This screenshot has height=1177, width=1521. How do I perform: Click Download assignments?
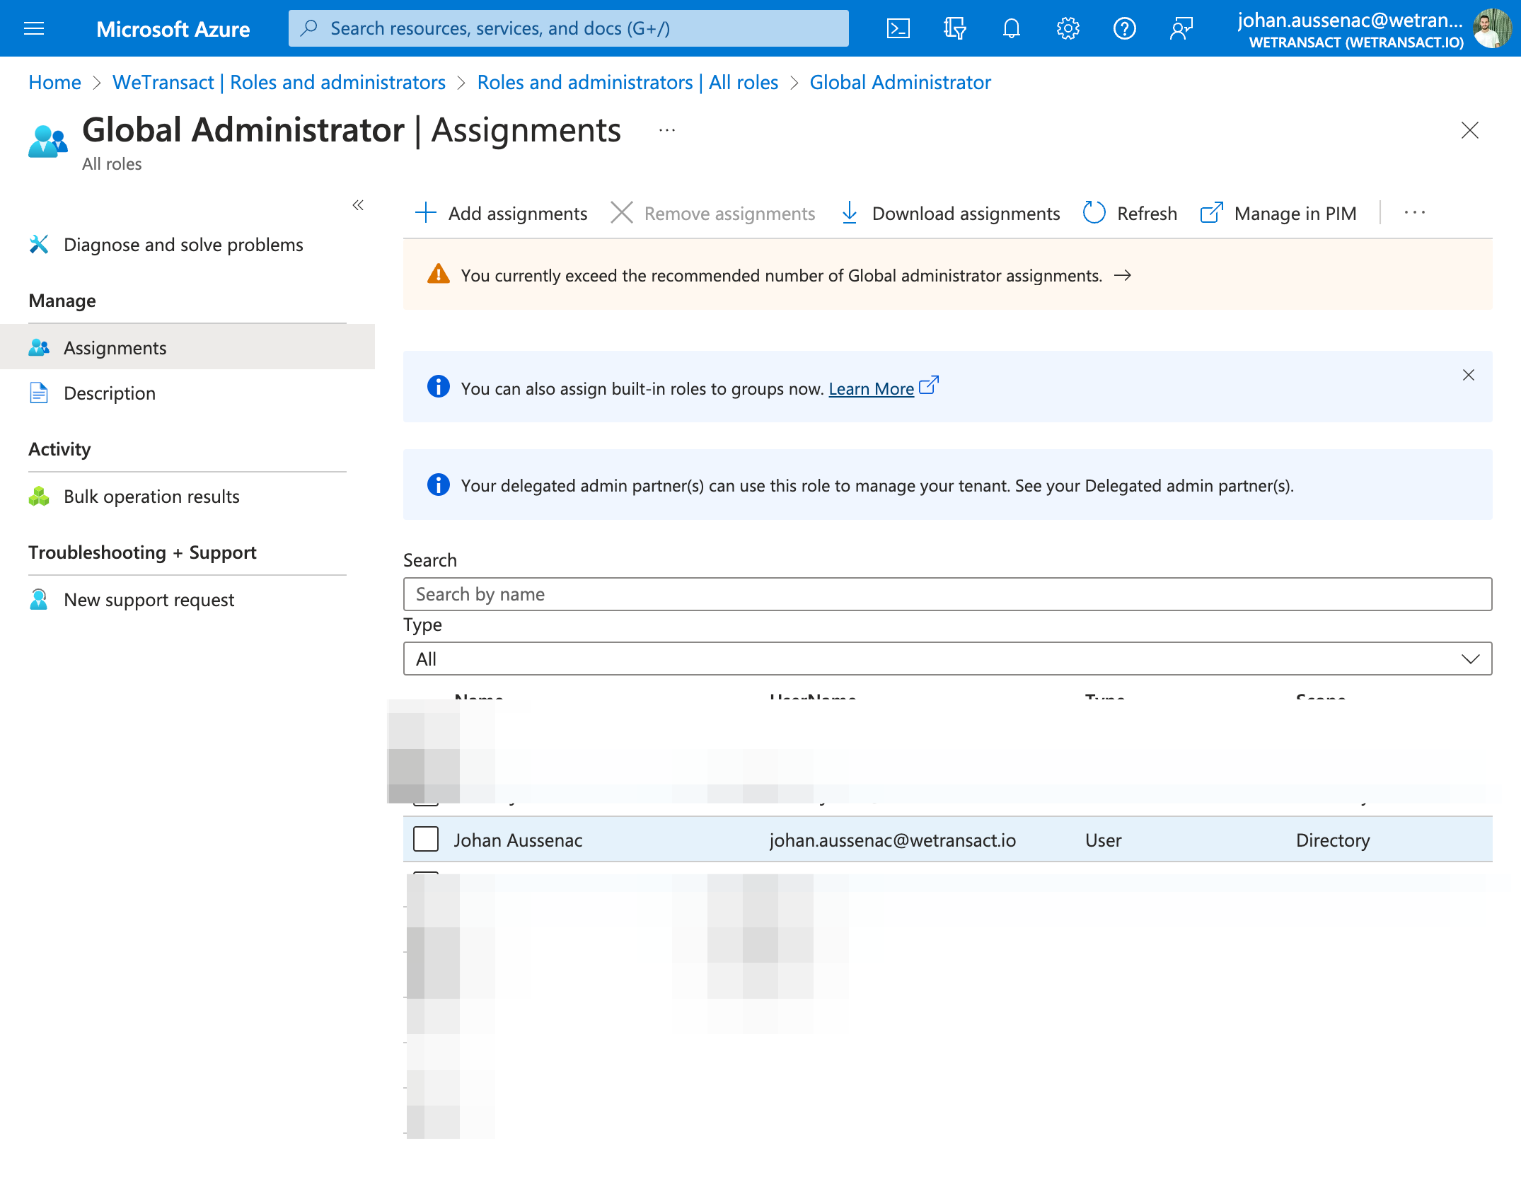[x=951, y=213]
